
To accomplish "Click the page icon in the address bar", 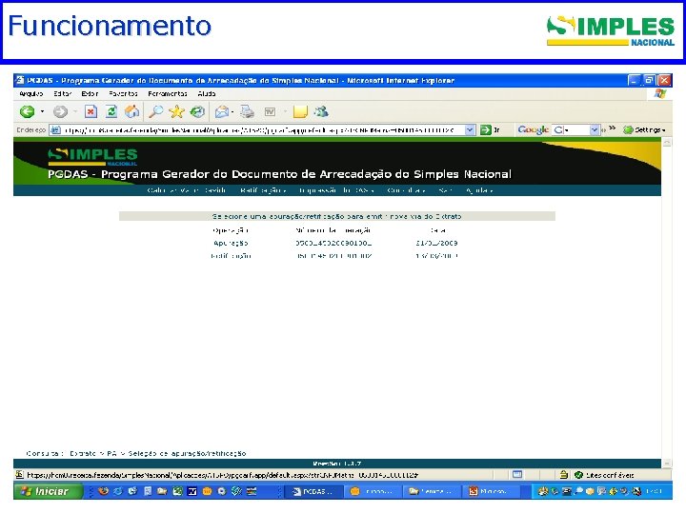I will pyautogui.click(x=55, y=129).
